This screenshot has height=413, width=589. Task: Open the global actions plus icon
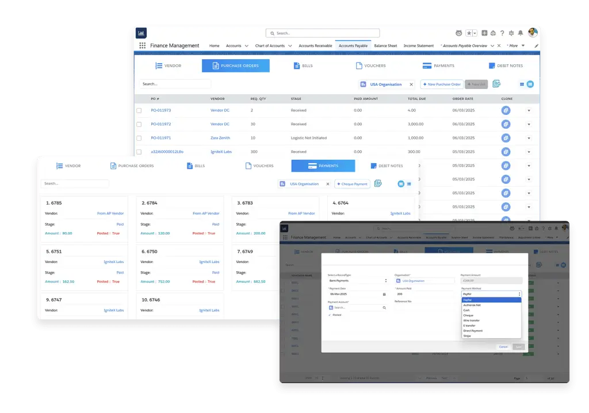(x=484, y=33)
